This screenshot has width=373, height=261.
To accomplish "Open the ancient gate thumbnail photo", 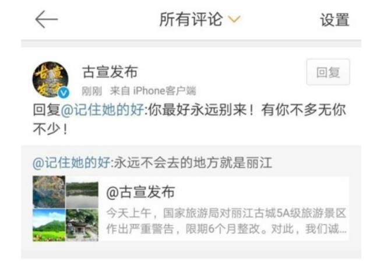I will coord(82,225).
